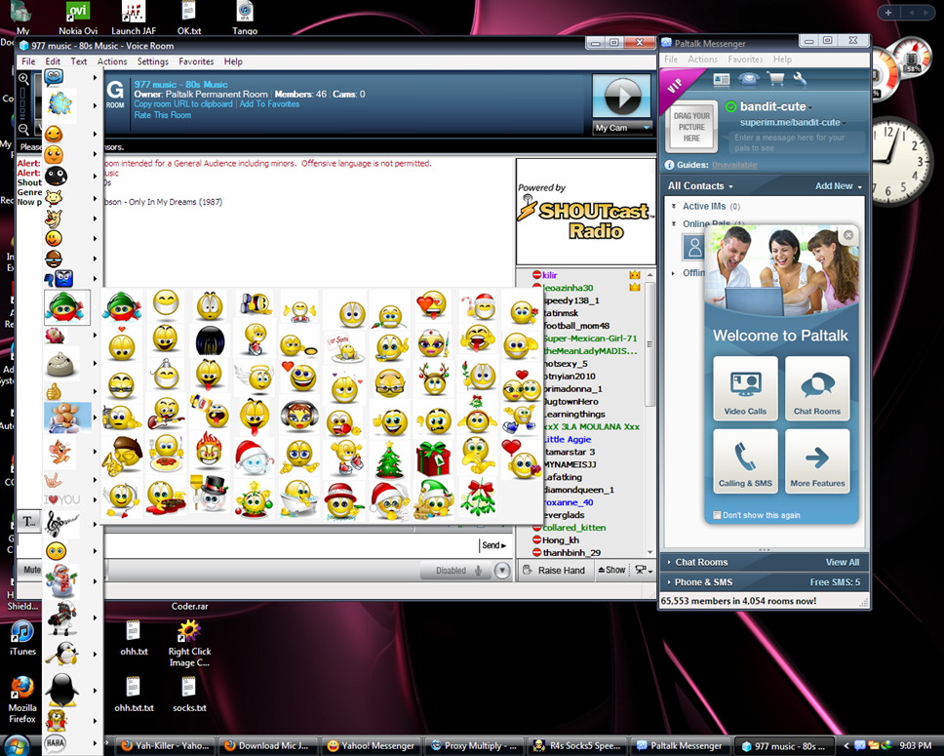
Task: Open the Settings menu in voice room
Action: click(153, 61)
